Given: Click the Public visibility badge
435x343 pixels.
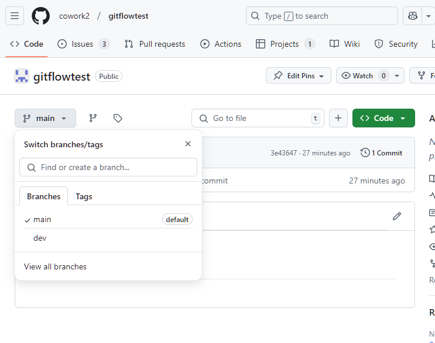Looking at the screenshot, I should point(108,76).
